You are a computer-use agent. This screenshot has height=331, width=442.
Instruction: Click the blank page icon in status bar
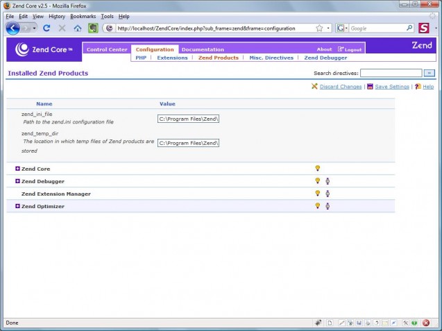coord(330,323)
